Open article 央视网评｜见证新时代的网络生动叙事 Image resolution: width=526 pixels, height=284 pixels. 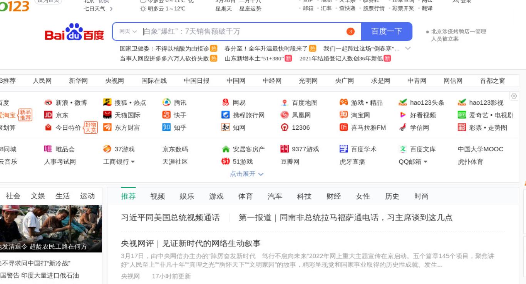click(x=191, y=244)
